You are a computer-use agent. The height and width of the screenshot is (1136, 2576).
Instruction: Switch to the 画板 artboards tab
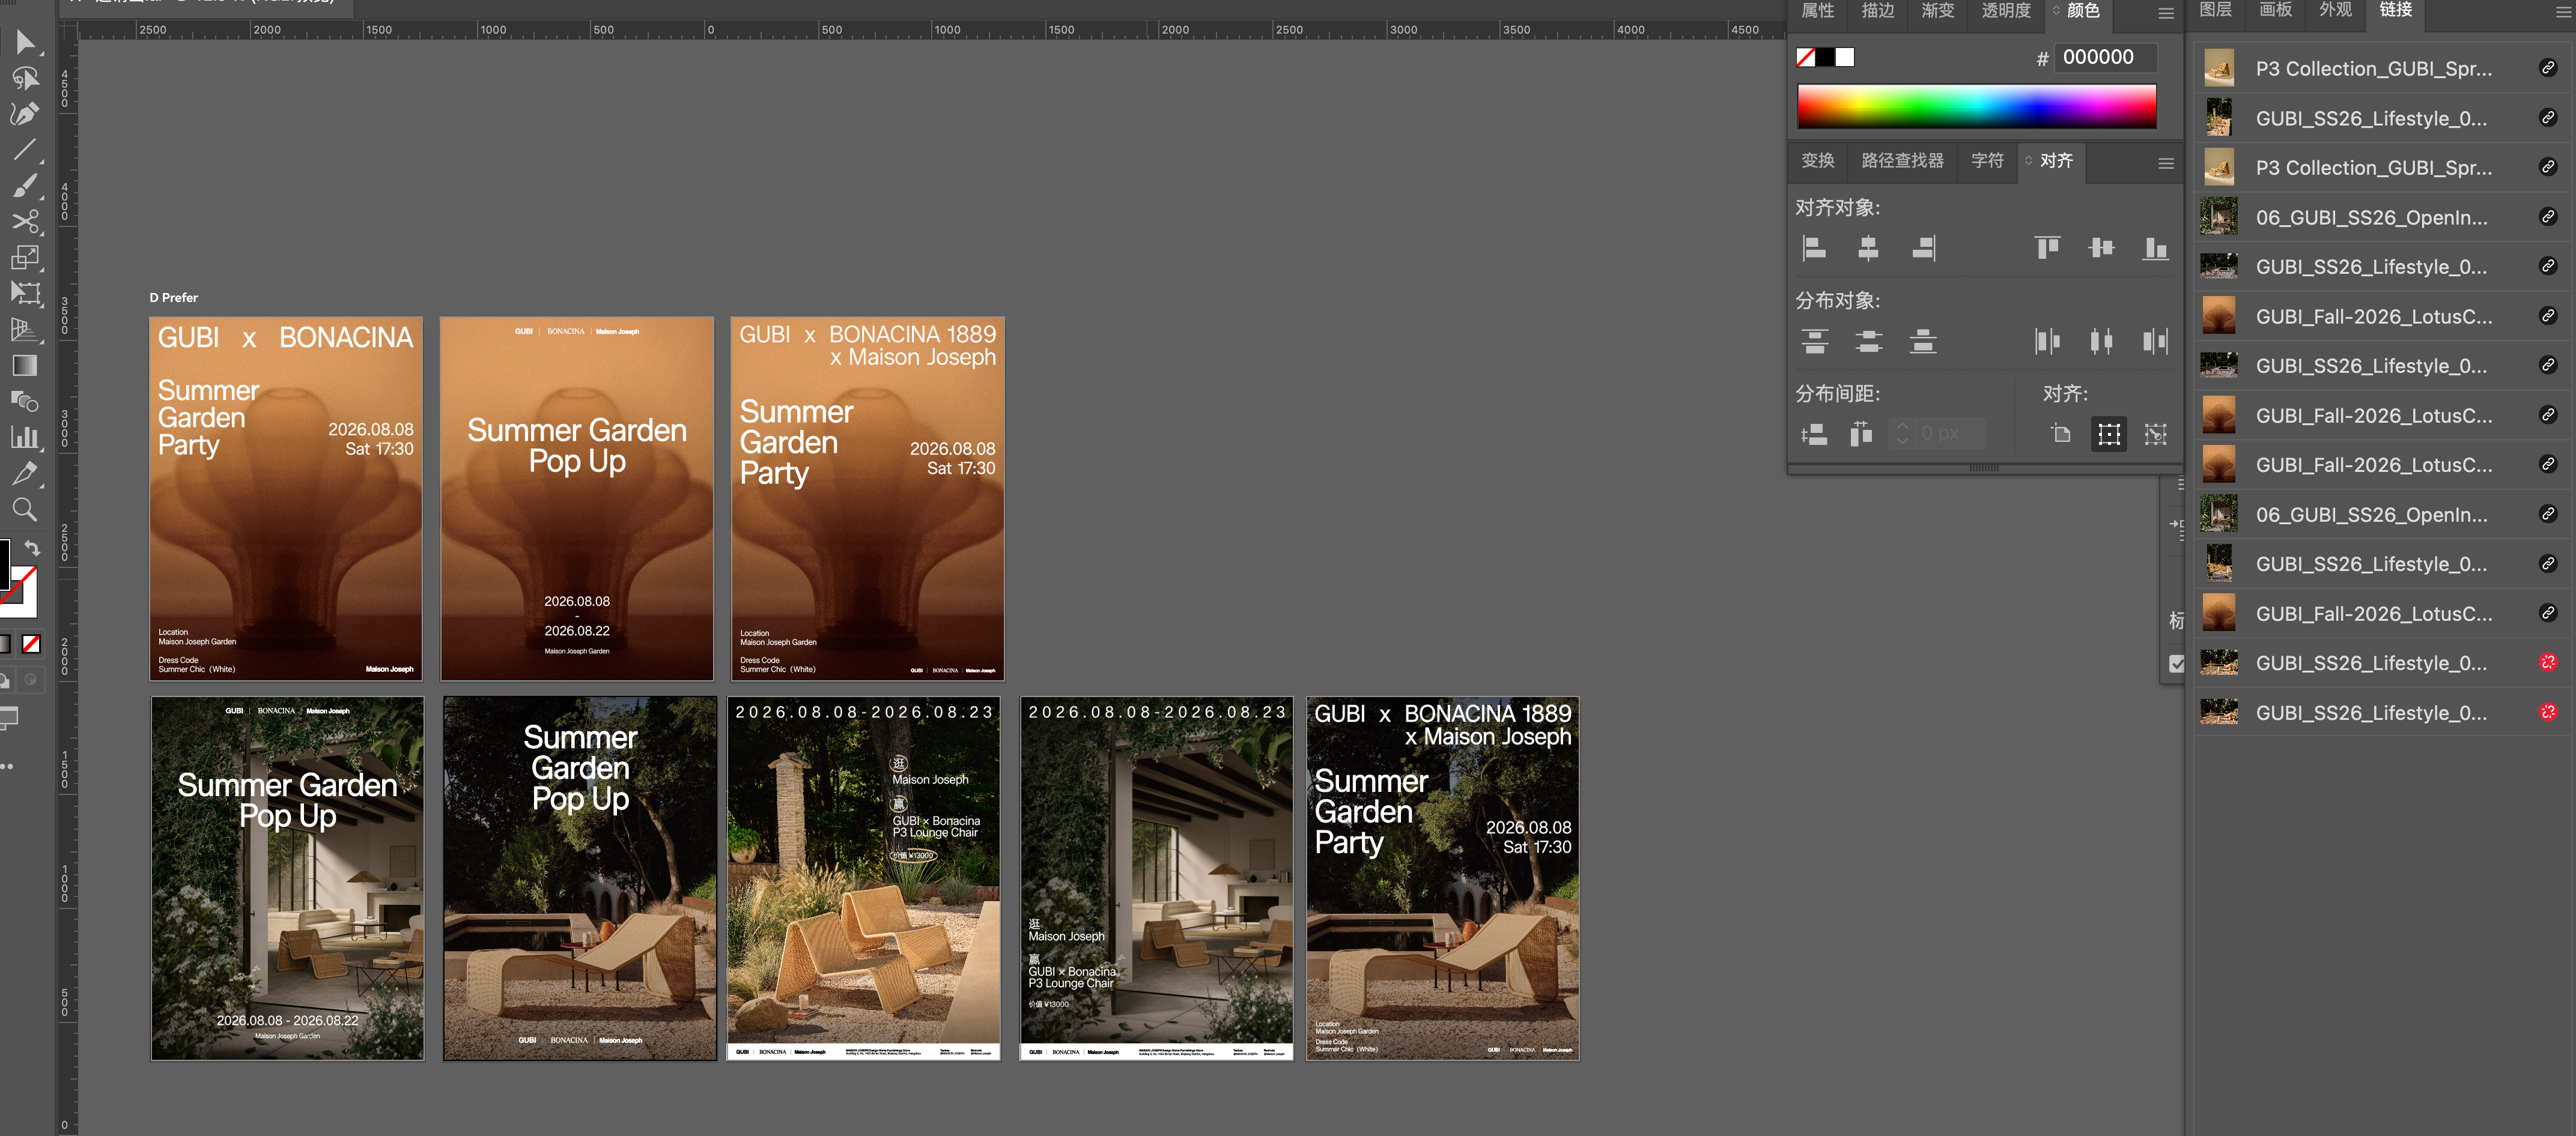[2276, 10]
